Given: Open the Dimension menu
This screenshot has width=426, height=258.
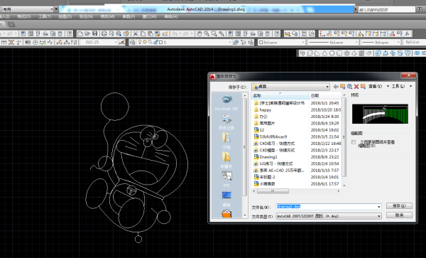Looking at the screenshot, I should click(86, 16).
